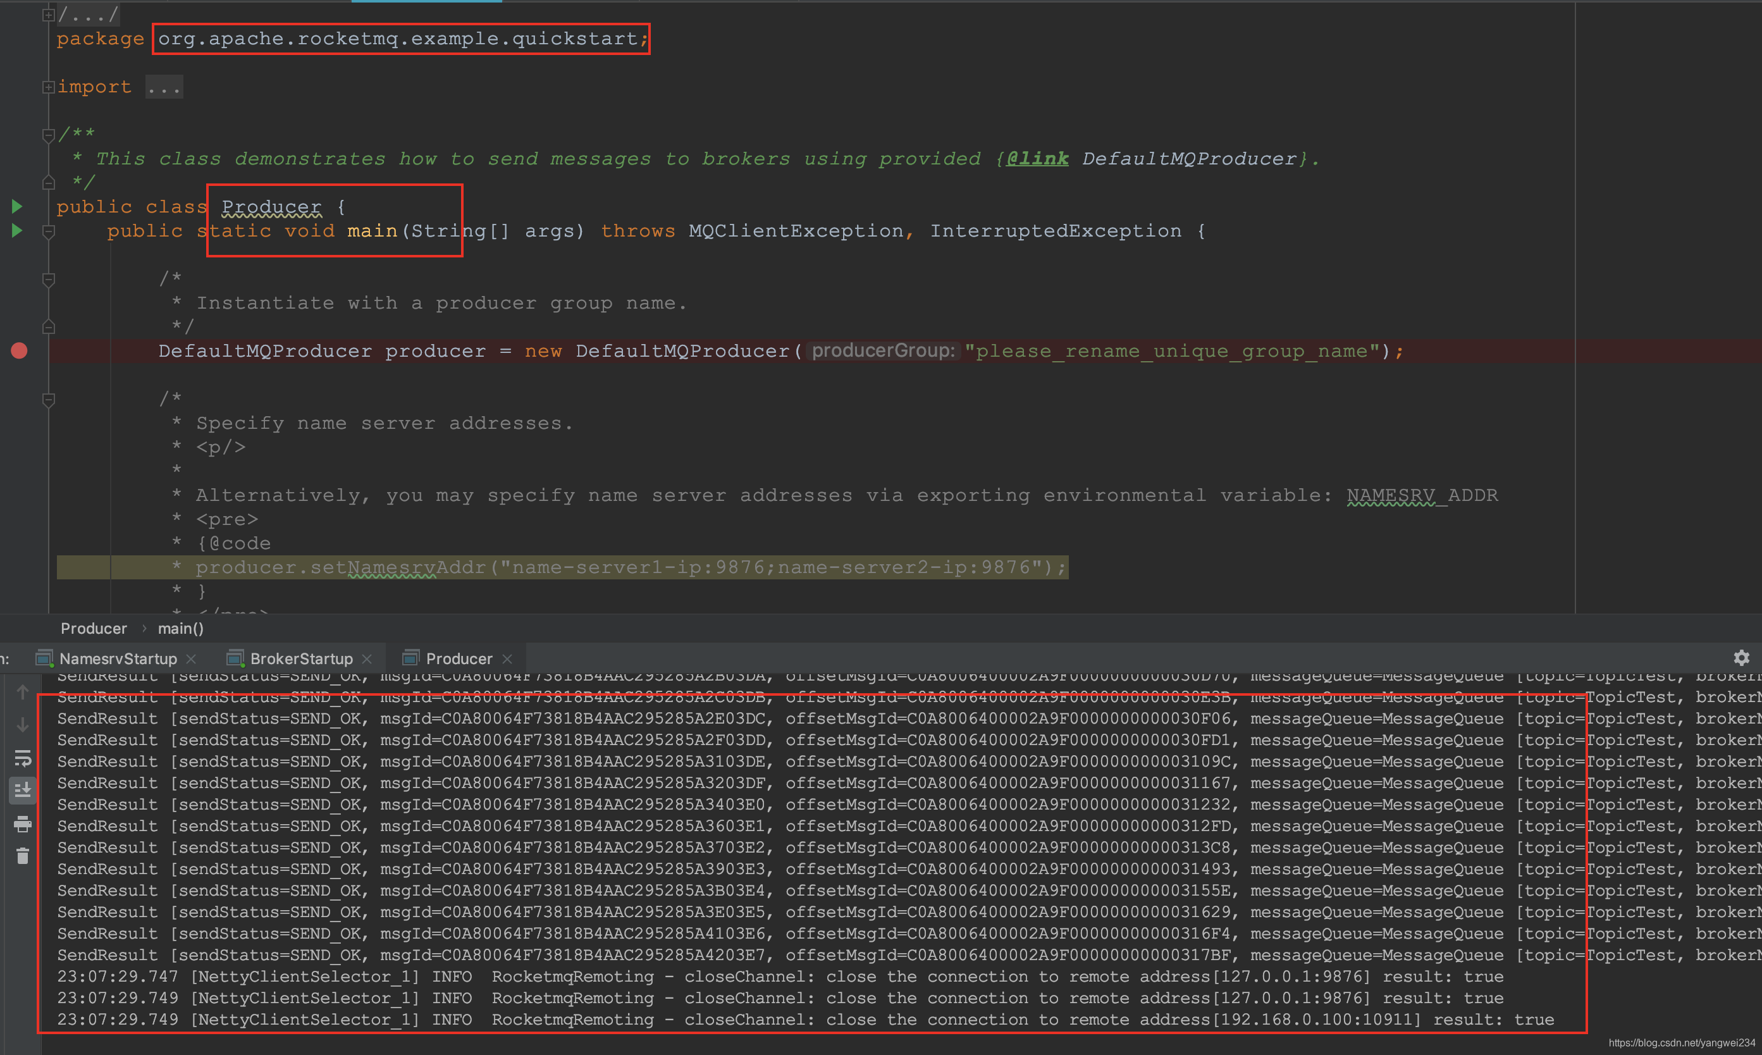Click the @link tag in the Javadoc
The width and height of the screenshot is (1762, 1055).
coord(1037,159)
